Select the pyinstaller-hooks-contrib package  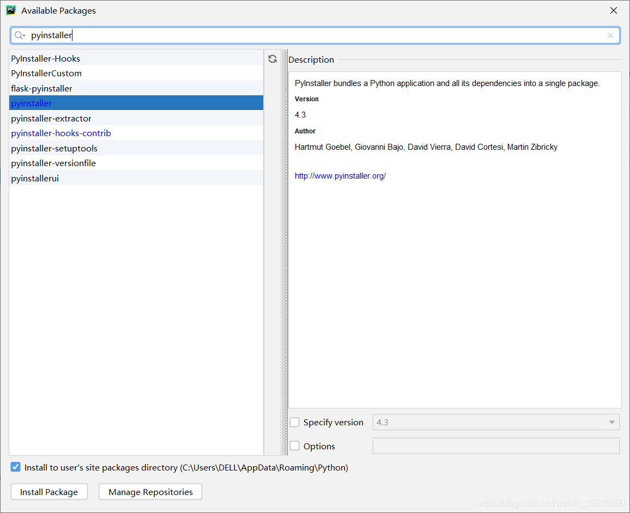(136, 133)
